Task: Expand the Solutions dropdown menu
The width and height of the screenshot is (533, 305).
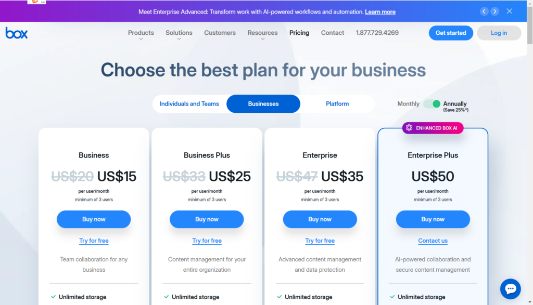Action: [179, 33]
